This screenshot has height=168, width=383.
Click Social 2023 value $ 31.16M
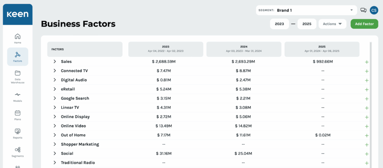pos(164,153)
